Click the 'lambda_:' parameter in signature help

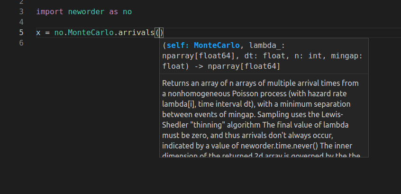(267, 46)
